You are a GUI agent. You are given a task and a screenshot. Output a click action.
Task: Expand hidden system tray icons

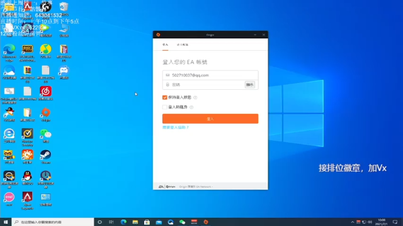353,222
